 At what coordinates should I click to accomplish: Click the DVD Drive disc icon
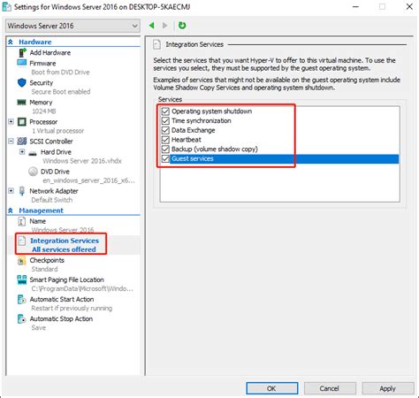34,172
